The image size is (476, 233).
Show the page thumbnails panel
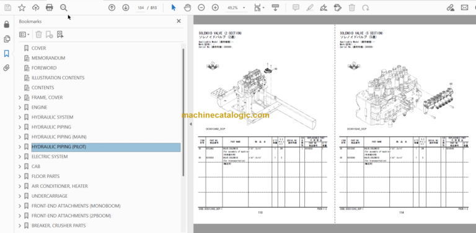pos(7,39)
